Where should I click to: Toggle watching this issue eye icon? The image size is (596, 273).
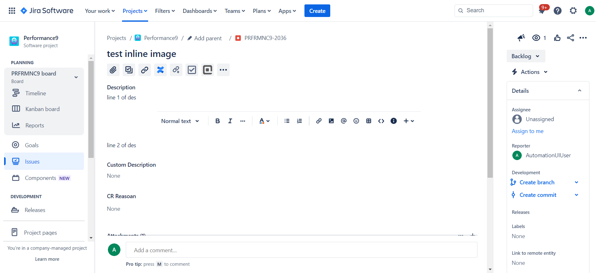click(536, 38)
